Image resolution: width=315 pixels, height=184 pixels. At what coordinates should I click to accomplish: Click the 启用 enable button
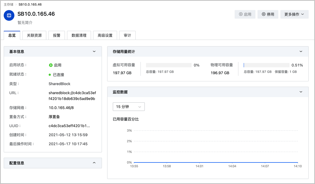pos(245,14)
